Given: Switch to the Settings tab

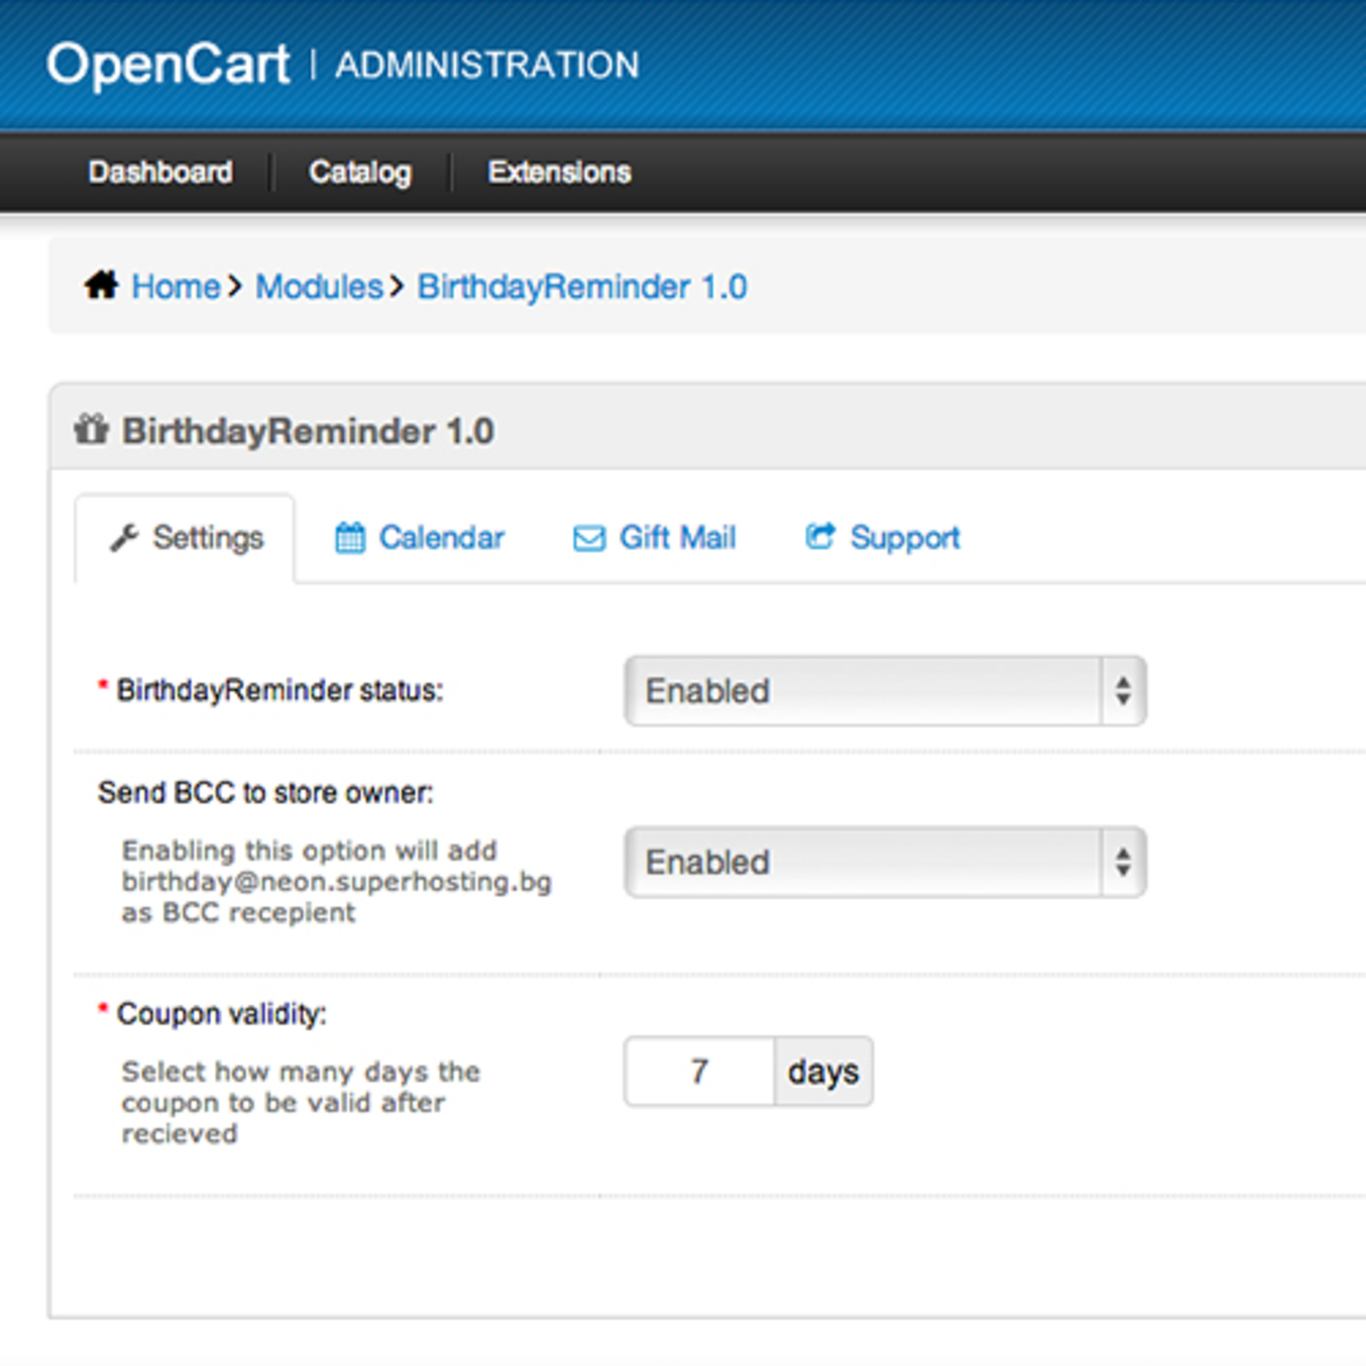Looking at the screenshot, I should coord(185,538).
